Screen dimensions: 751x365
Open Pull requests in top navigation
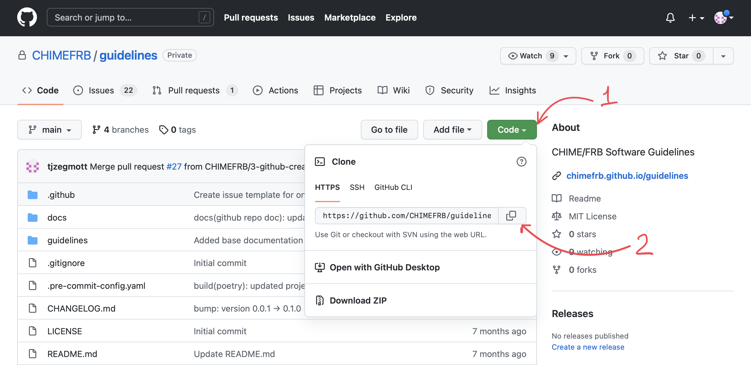coord(251,18)
